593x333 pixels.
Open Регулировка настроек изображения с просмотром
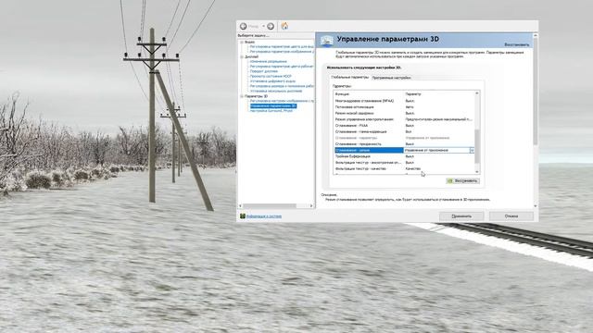tap(282, 101)
